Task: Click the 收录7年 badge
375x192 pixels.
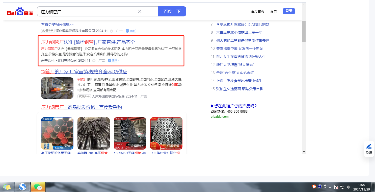Action: [48, 31]
